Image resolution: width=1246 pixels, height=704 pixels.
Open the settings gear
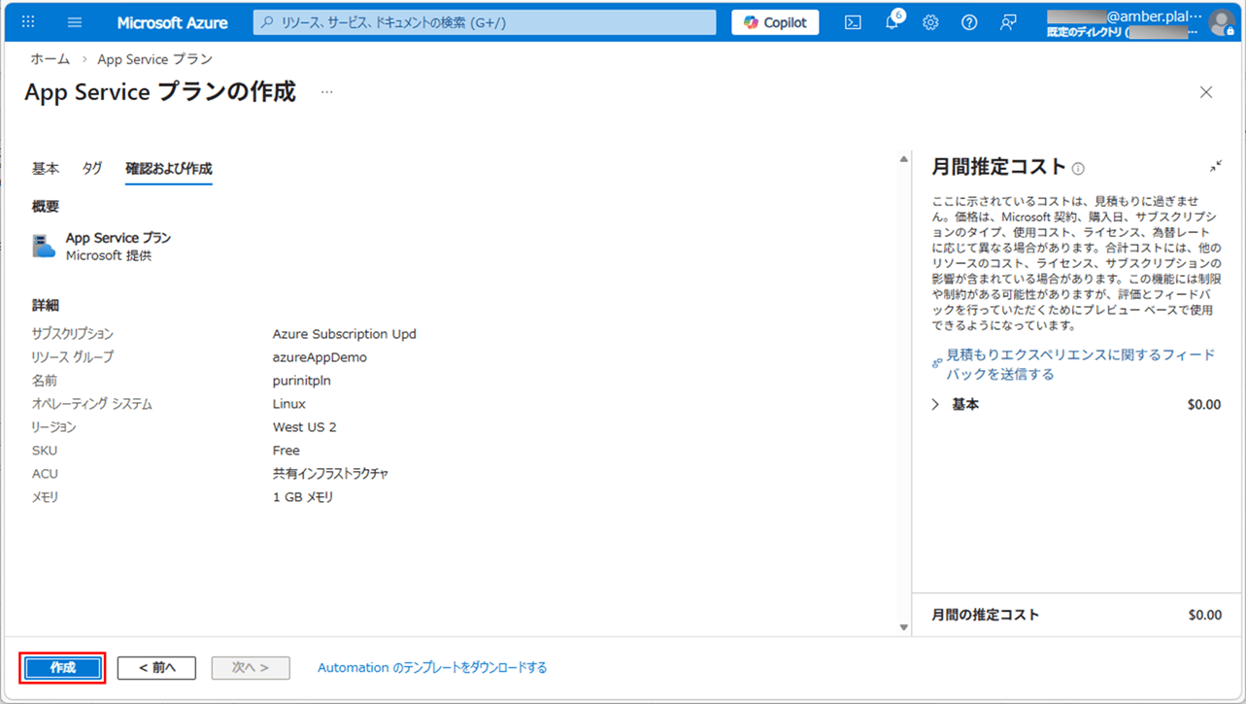pyautogui.click(x=930, y=22)
